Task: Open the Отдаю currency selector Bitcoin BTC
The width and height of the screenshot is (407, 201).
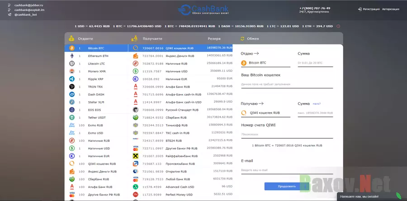Action: tap(265, 63)
